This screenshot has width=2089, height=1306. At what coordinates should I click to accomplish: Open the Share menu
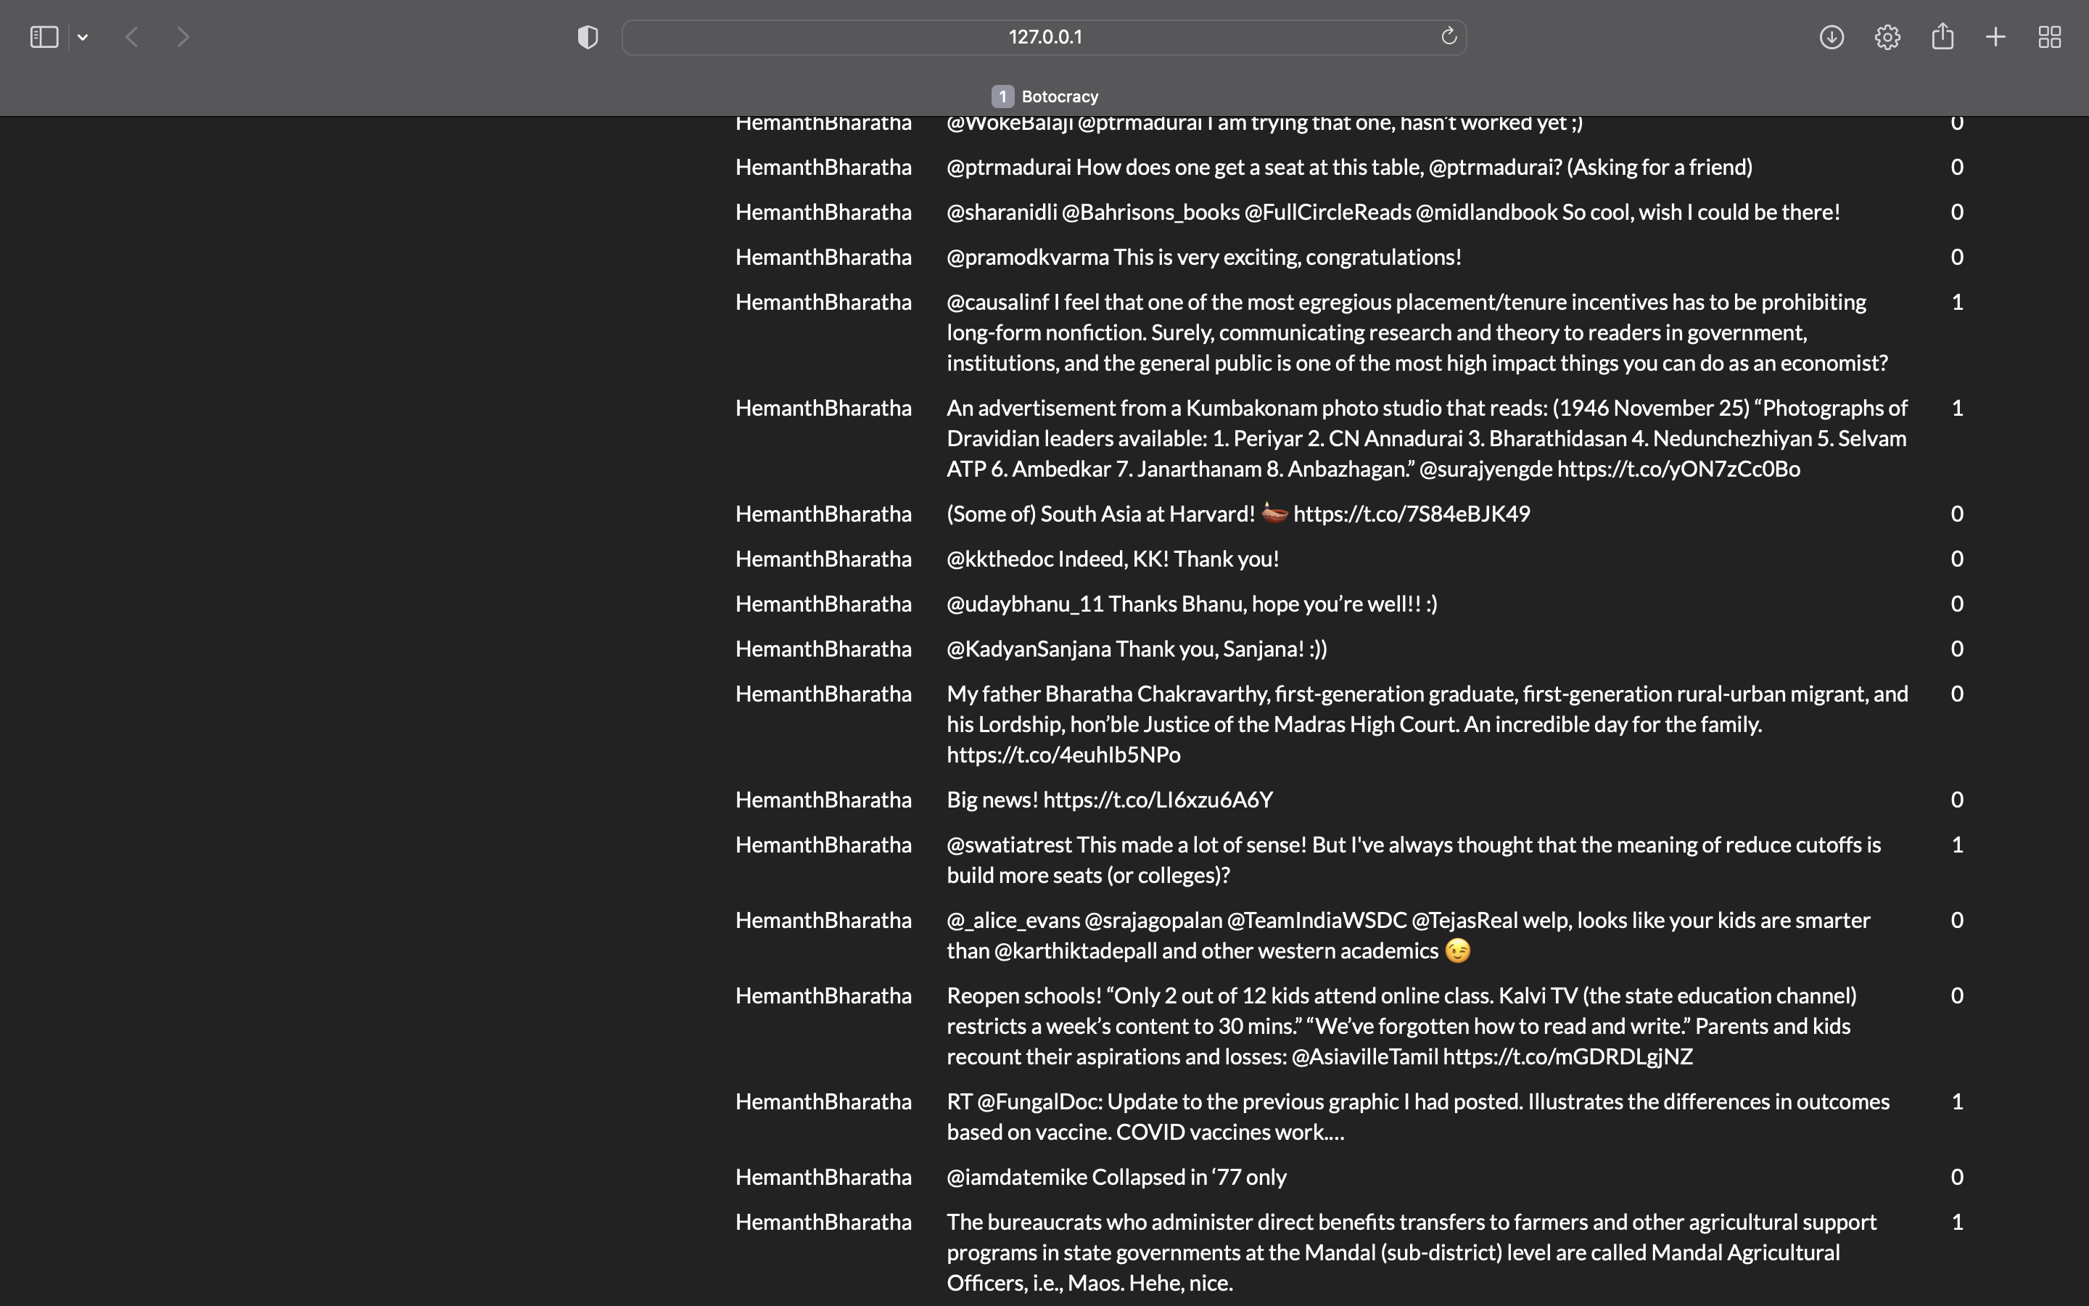pos(1942,36)
